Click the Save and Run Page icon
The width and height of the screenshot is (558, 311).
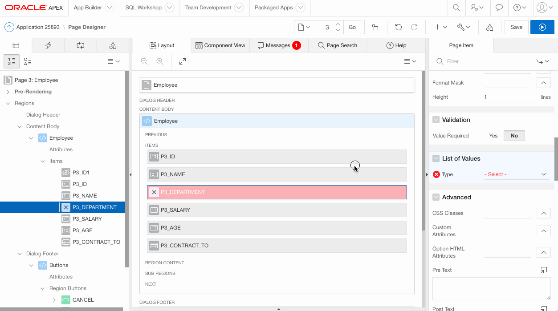click(x=542, y=27)
